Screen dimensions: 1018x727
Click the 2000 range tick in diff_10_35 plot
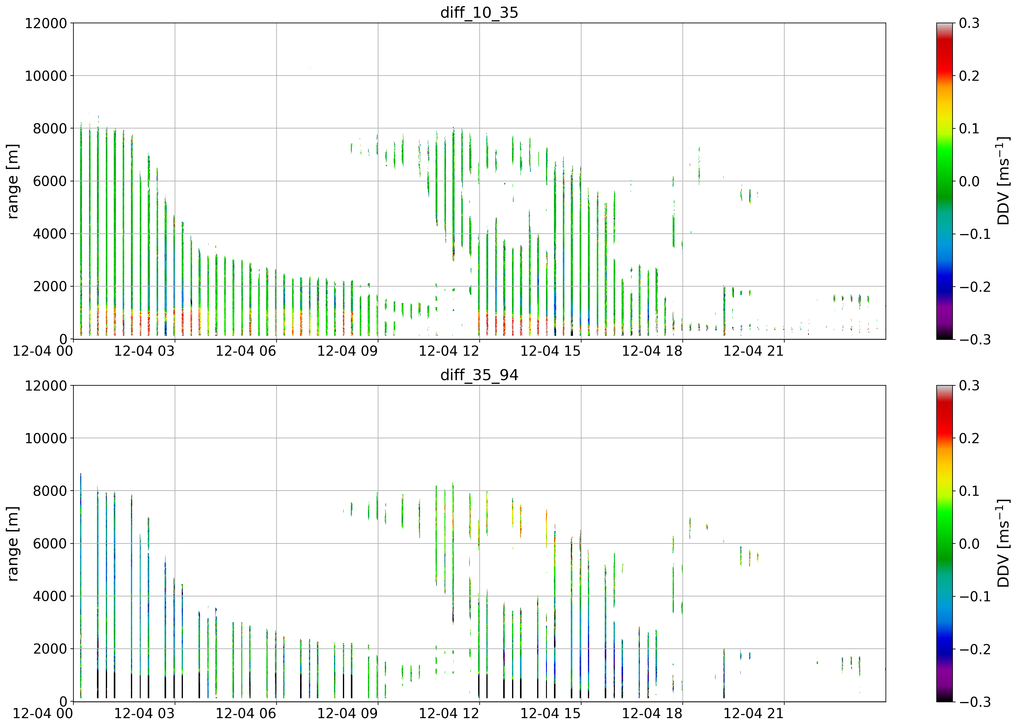click(x=50, y=287)
